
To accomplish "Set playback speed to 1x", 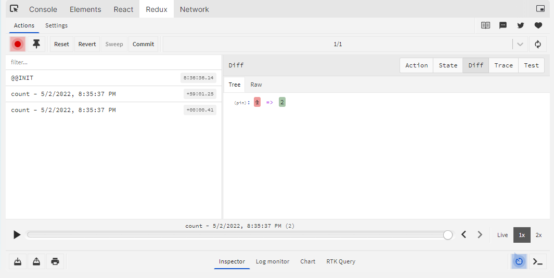I will [x=522, y=235].
